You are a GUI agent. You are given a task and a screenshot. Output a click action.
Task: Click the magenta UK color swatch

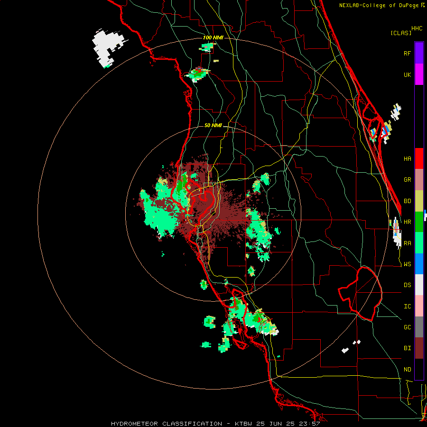point(419,74)
